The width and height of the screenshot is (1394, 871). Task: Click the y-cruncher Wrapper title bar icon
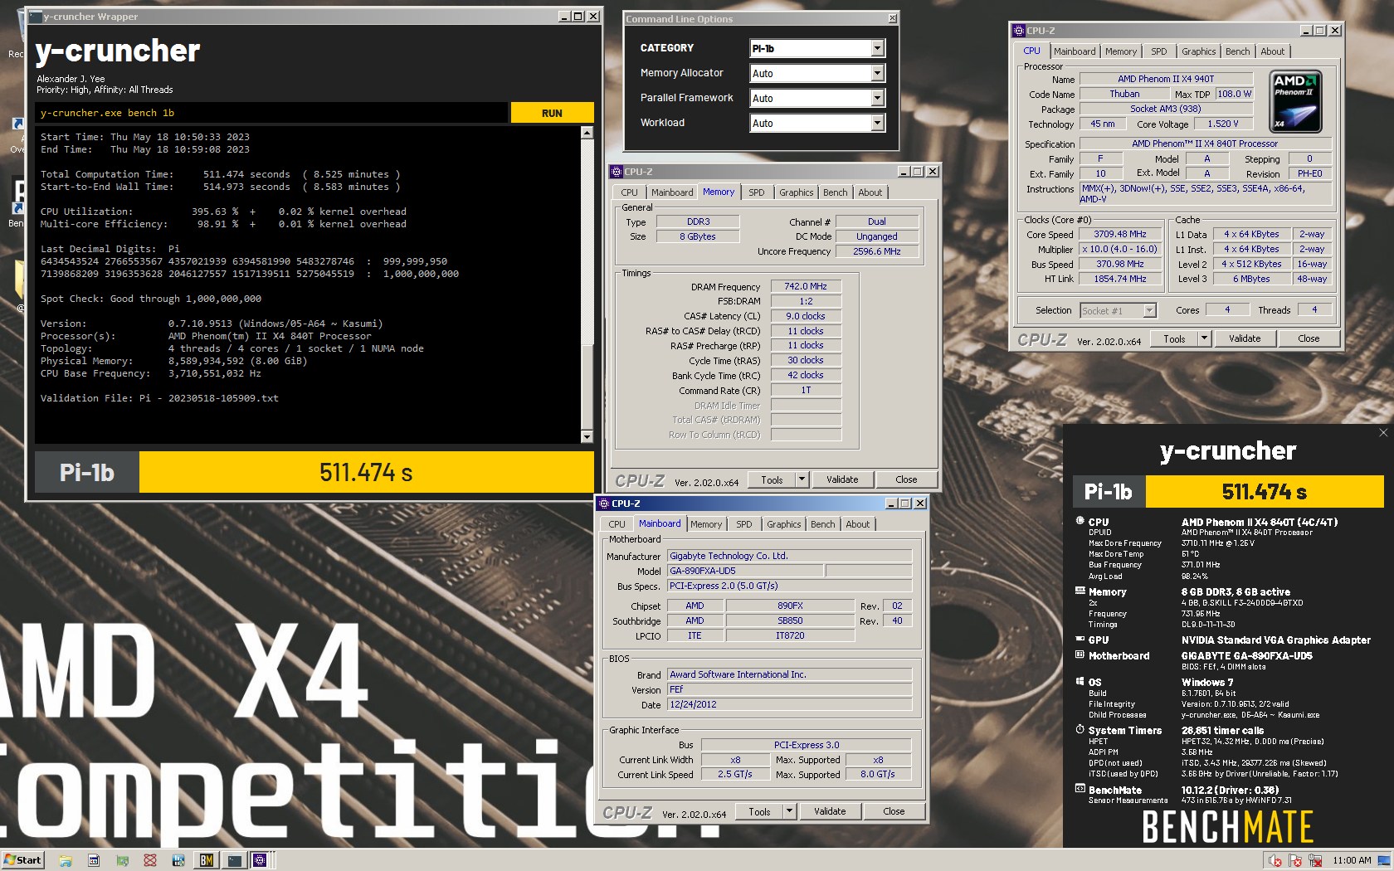tap(36, 17)
